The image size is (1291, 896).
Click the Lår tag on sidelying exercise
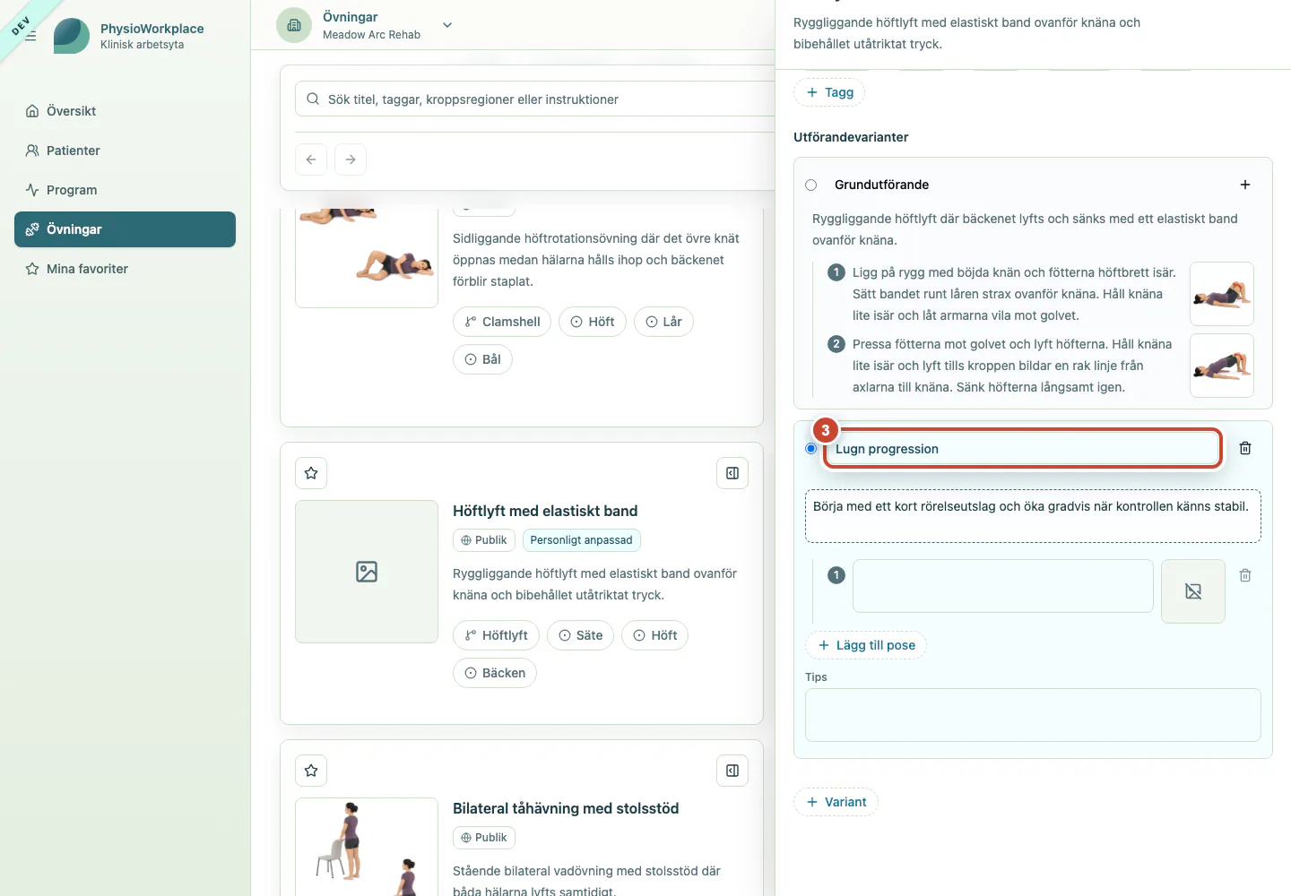coord(663,322)
